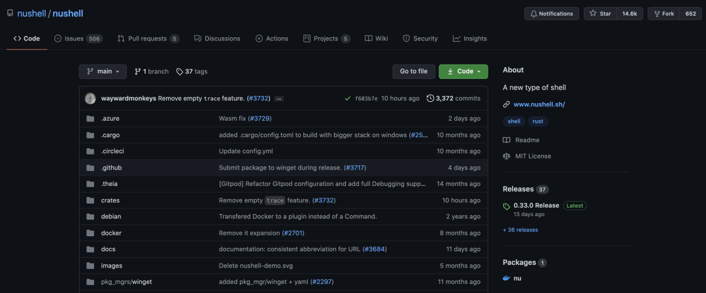Viewport: 706px width, 293px height.
Task: Click the Go to file button
Action: tap(414, 71)
